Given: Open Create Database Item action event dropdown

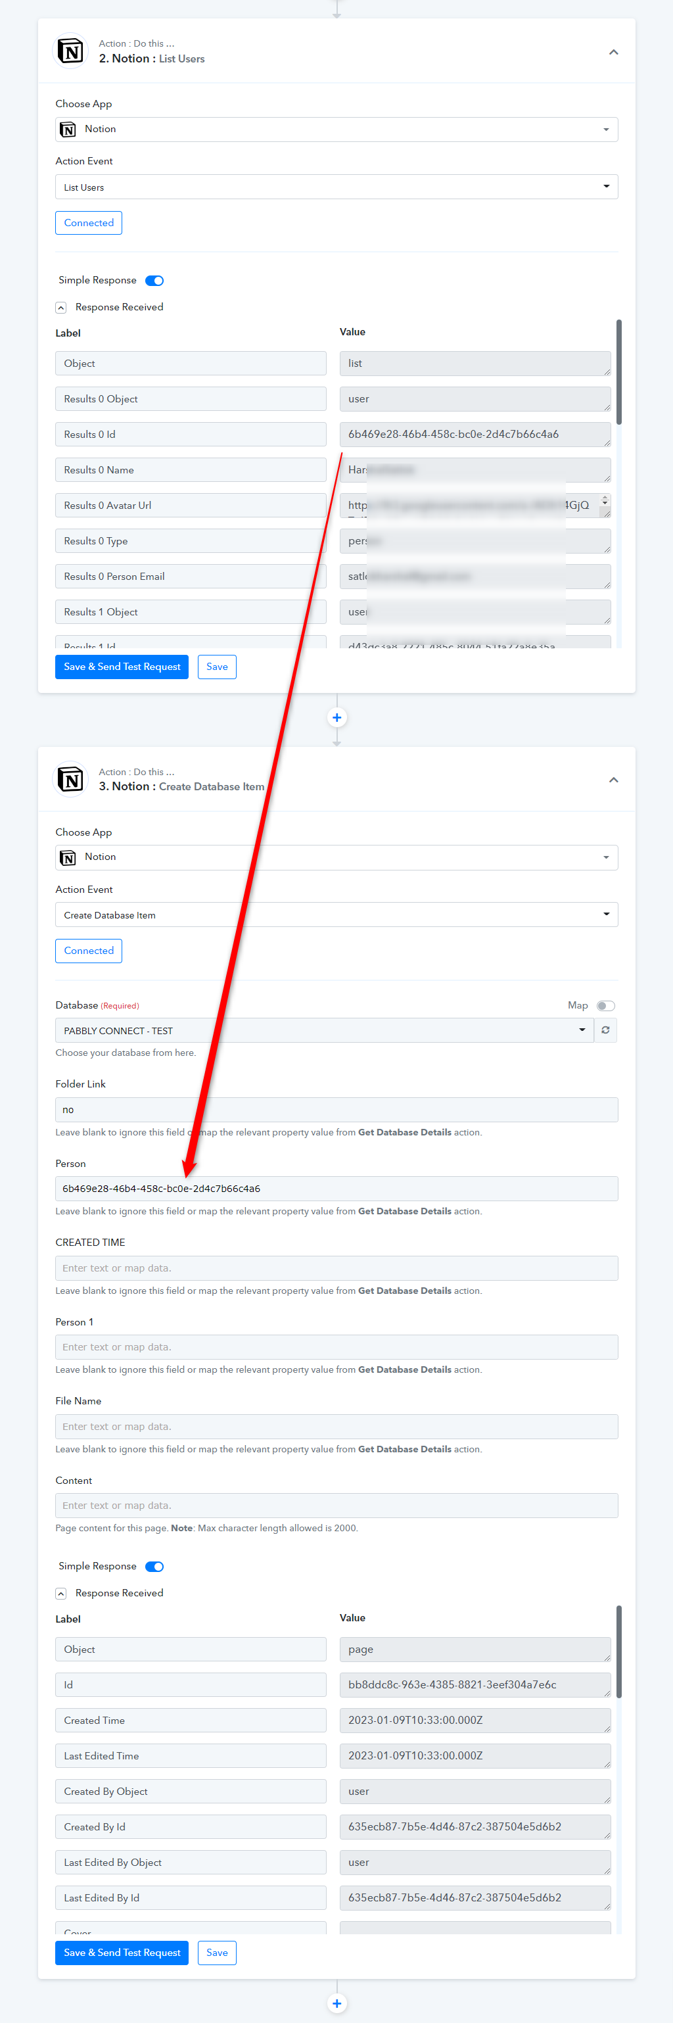Looking at the screenshot, I should [336, 915].
